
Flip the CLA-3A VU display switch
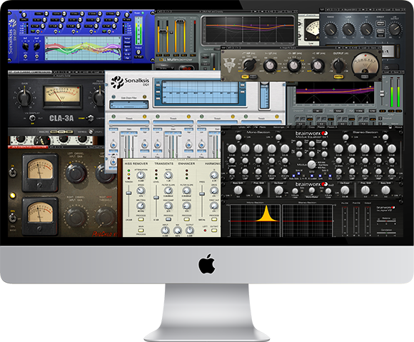click(x=32, y=119)
